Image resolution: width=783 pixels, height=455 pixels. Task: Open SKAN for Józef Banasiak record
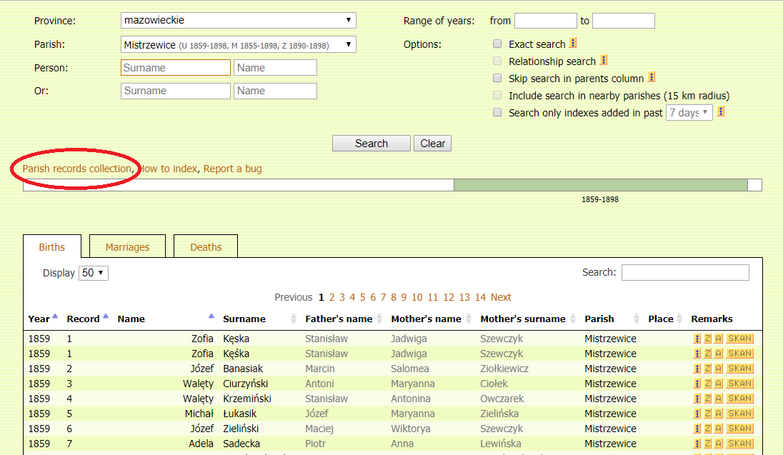(739, 369)
